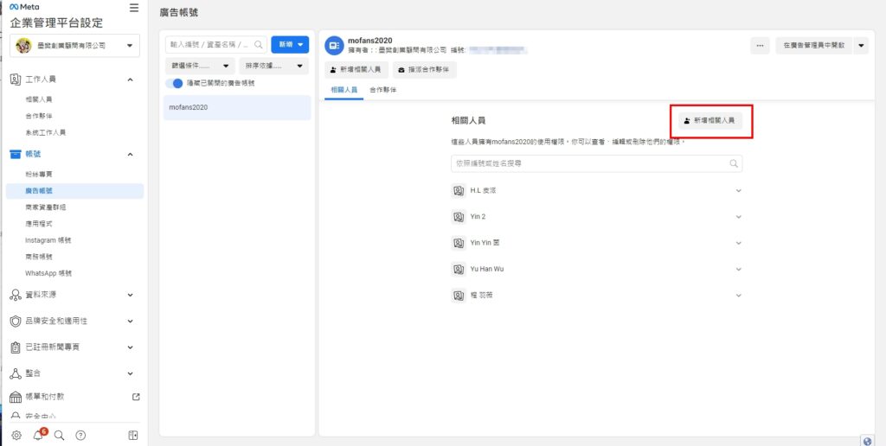
Task: Open the 篩選條件 filter dropdown
Action: coord(200,66)
